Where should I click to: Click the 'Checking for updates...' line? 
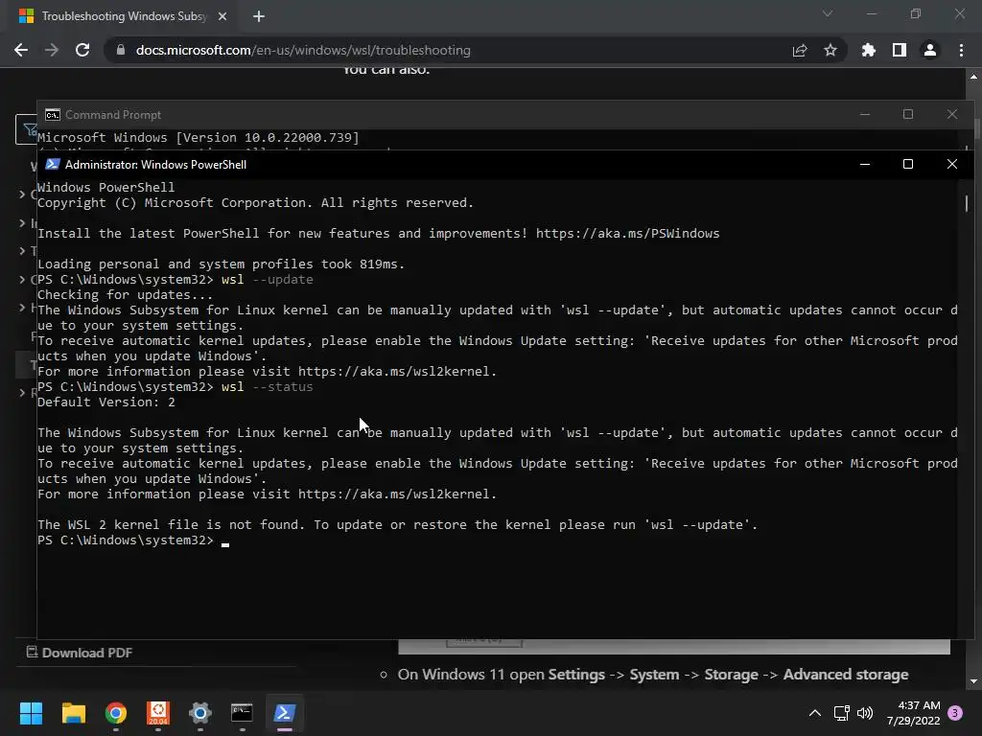pyautogui.click(x=126, y=295)
